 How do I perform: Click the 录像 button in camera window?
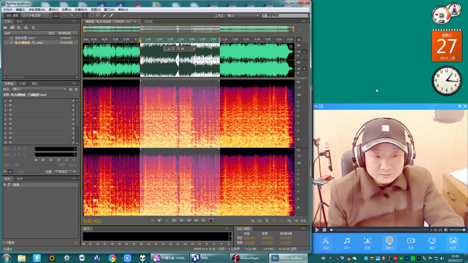click(411, 243)
